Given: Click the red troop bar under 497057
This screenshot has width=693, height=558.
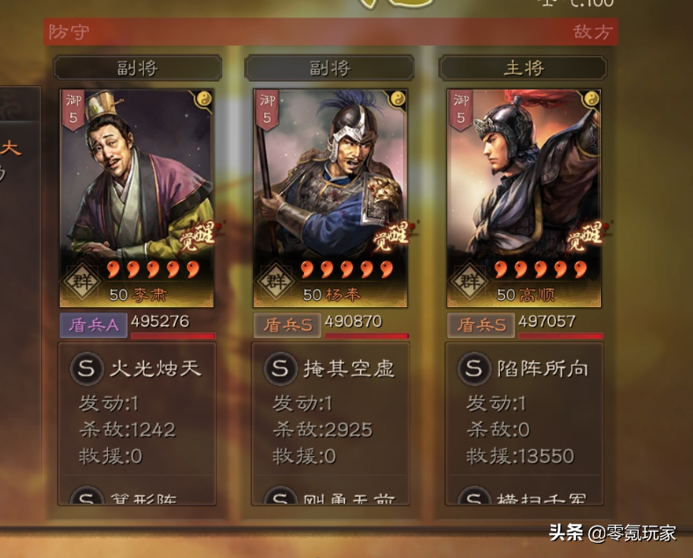Looking at the screenshot, I should [x=560, y=336].
